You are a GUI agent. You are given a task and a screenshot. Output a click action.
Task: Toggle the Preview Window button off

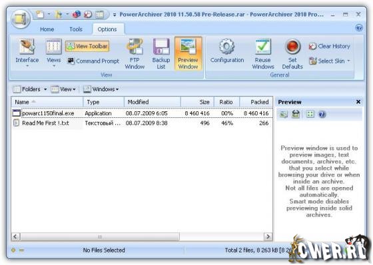[x=188, y=53]
